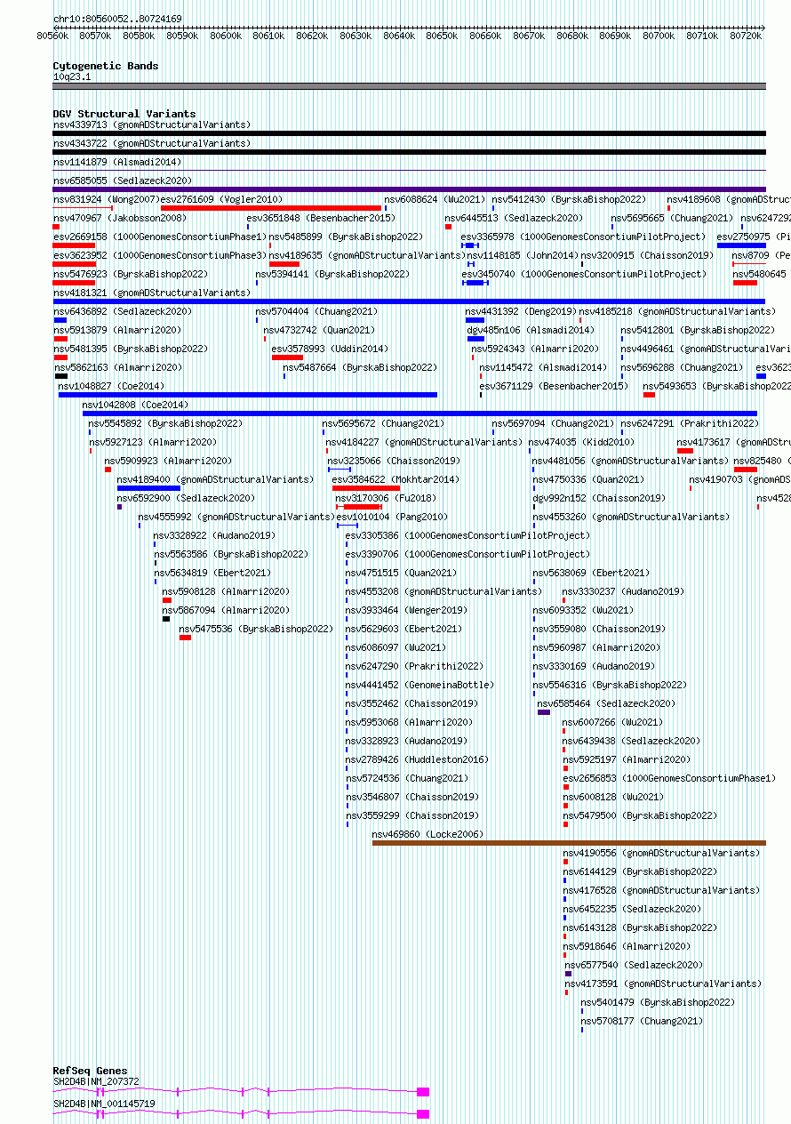Click the 80700k ruler position label
Screen dimensions: 791x1124
[659, 36]
